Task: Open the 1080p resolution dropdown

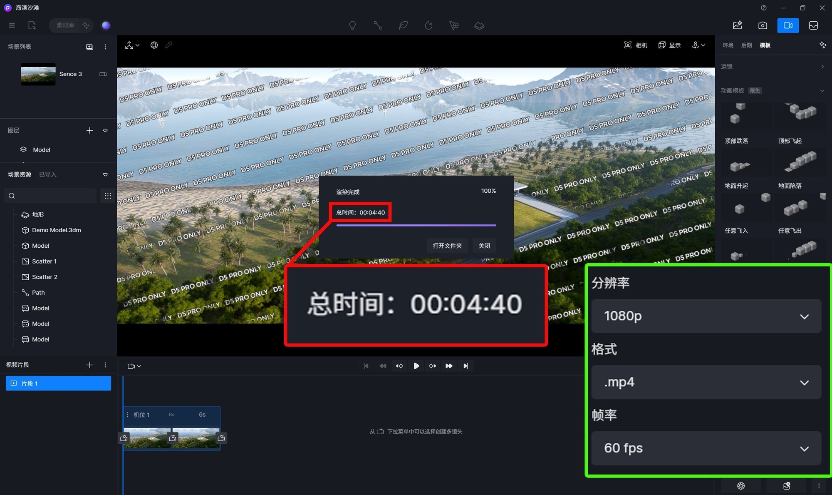Action: [x=706, y=316]
